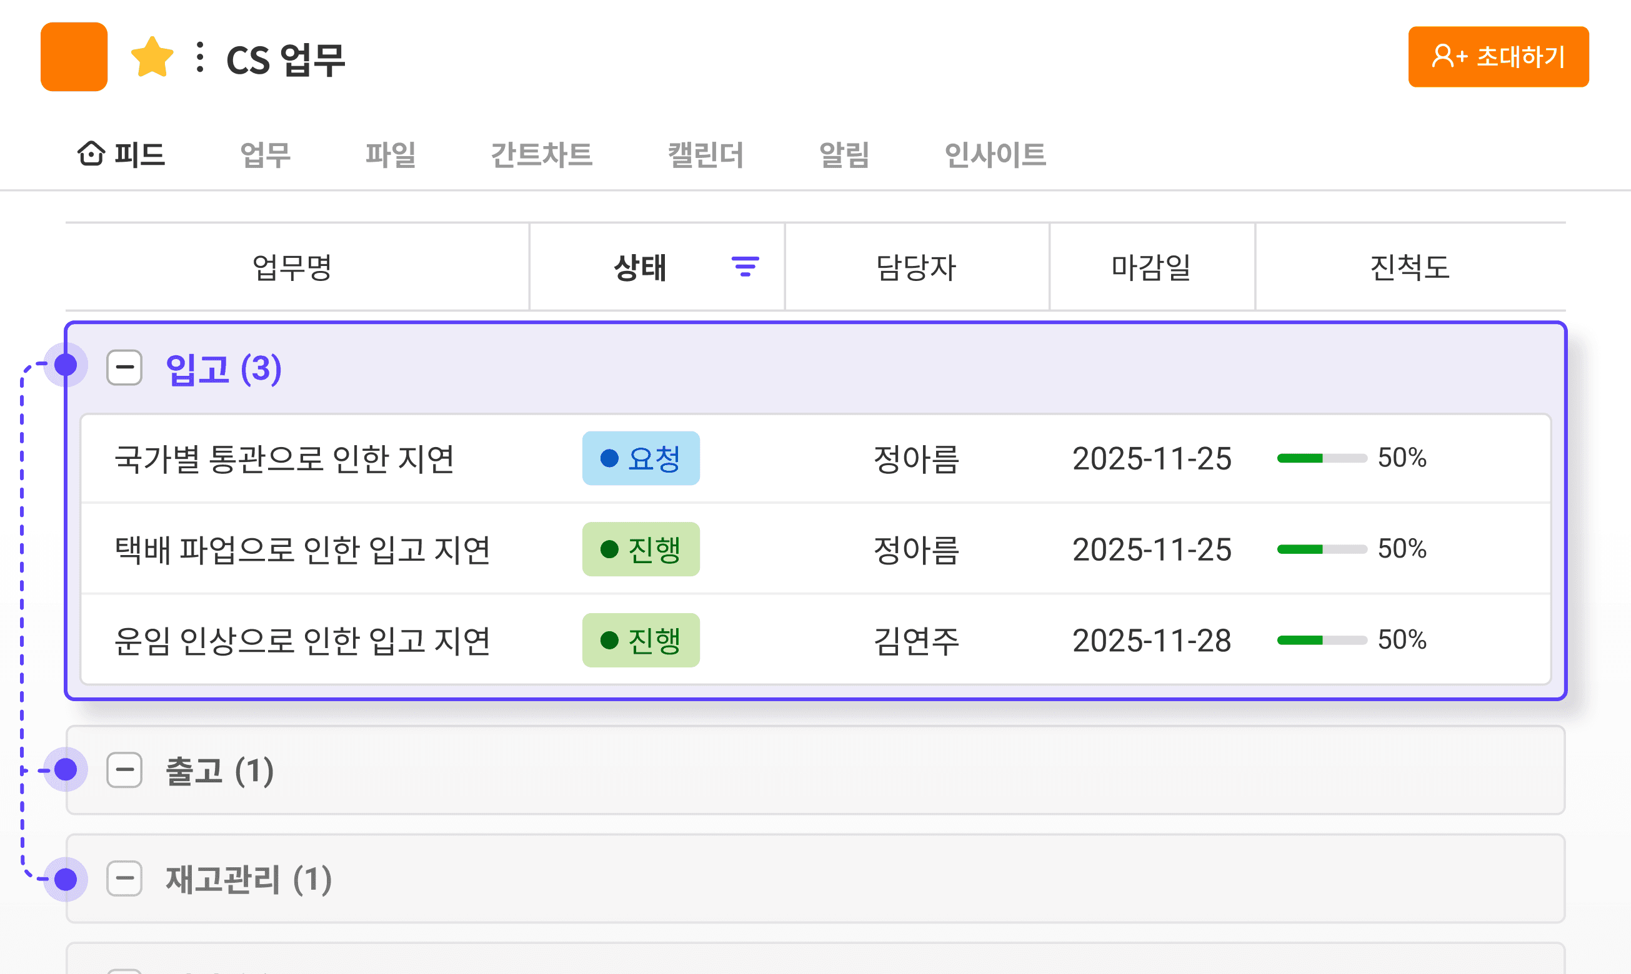Click purple timeline dot next to 출고
1631x974 pixels.
point(66,770)
